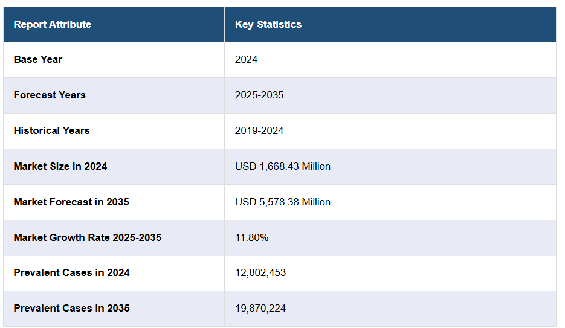
Task: Click end year 2024 in Historical Years value
Action: [273, 130]
